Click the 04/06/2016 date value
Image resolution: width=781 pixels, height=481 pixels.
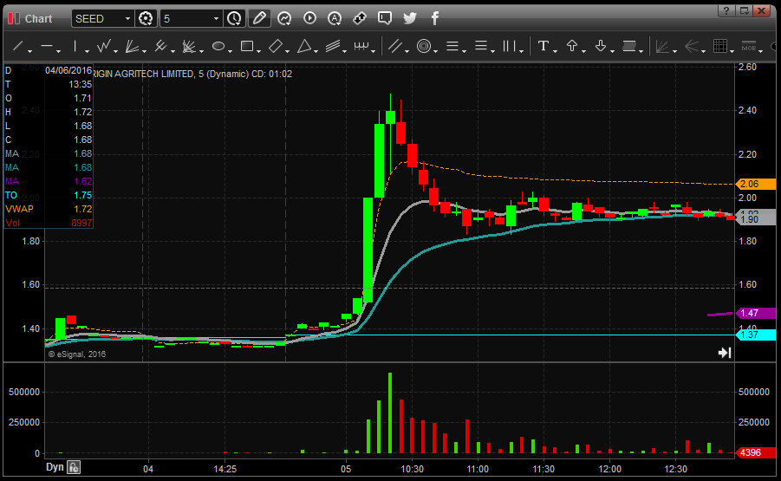[68, 70]
